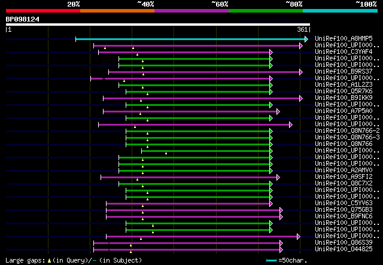Select the UniRef100_A2AMV0 hit label
This screenshot has width=383, height=265.
344,170
